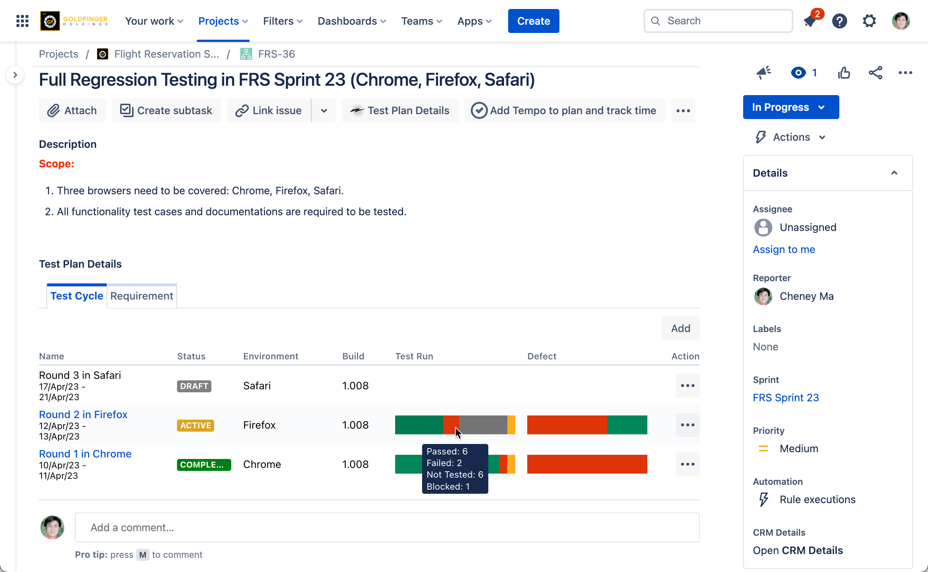Expand the Link issue dropdown arrow

(x=324, y=110)
